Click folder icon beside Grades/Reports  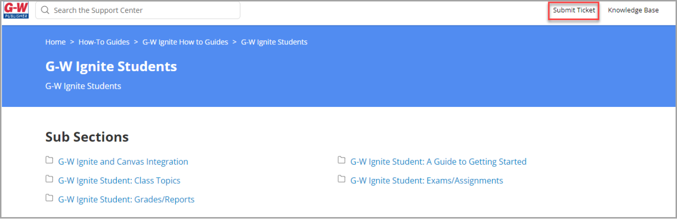tap(49, 198)
